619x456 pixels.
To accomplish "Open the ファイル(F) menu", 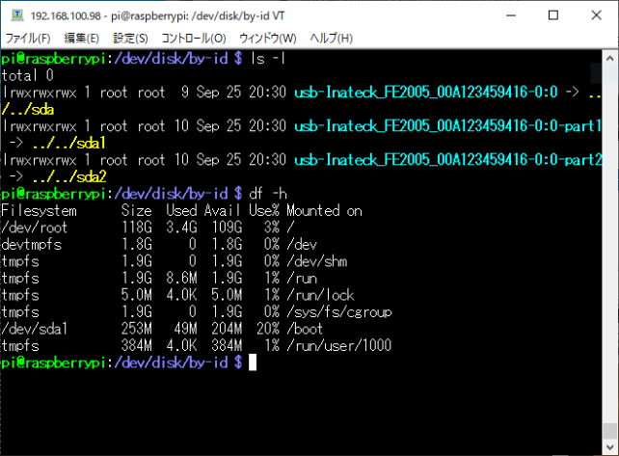I will tap(28, 39).
